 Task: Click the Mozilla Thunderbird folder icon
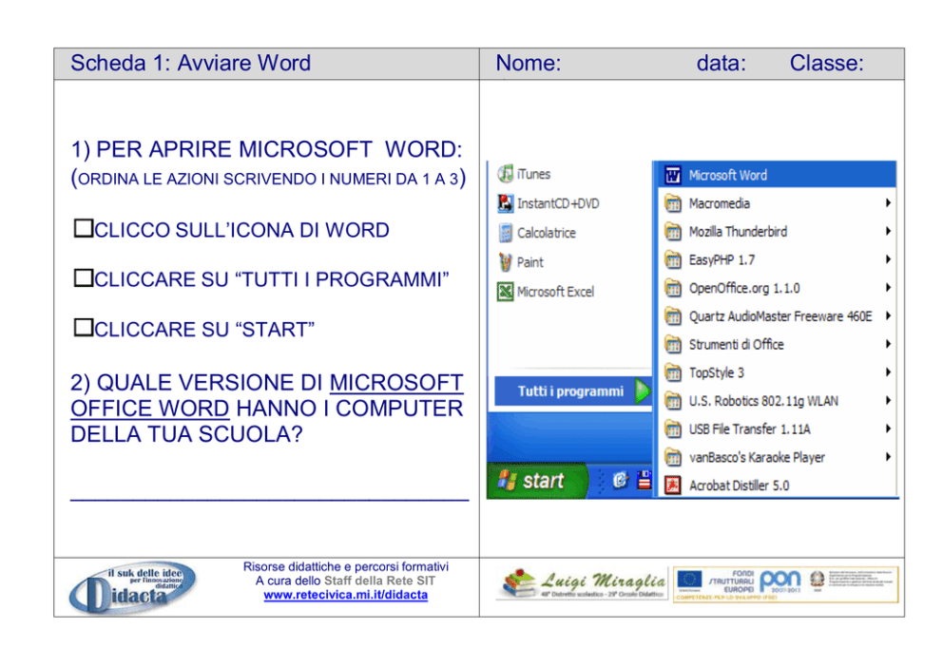(x=672, y=231)
